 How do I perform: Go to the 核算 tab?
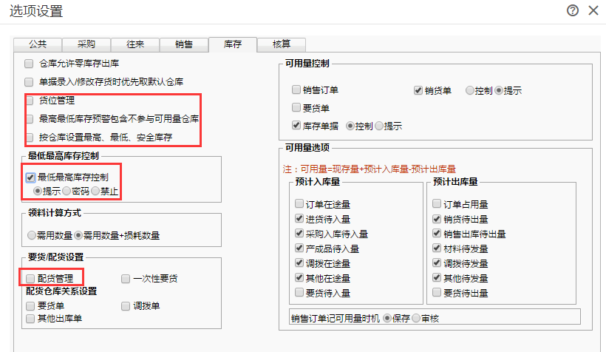[x=282, y=44]
